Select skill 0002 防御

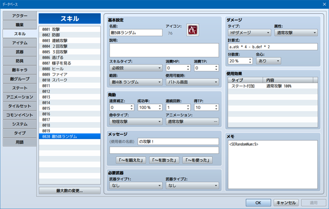click(x=70, y=35)
